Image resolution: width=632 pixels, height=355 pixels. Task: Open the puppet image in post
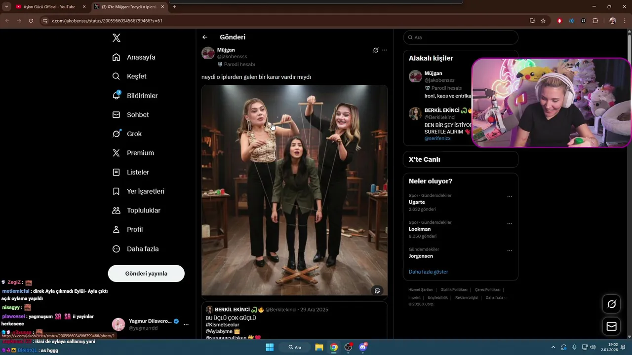pos(294,190)
